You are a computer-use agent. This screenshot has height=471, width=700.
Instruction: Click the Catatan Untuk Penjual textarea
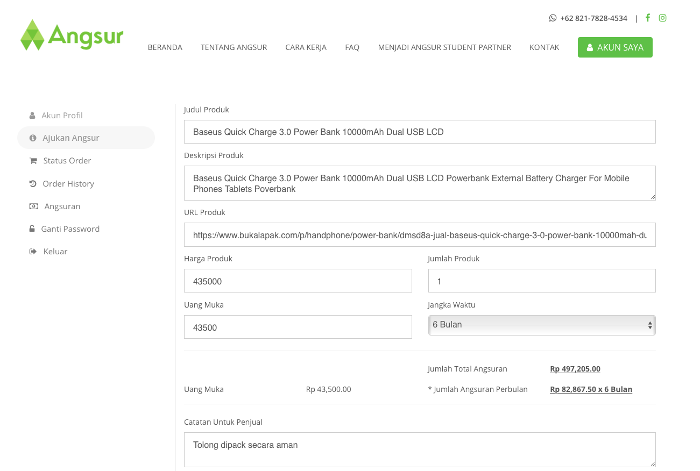(419, 449)
